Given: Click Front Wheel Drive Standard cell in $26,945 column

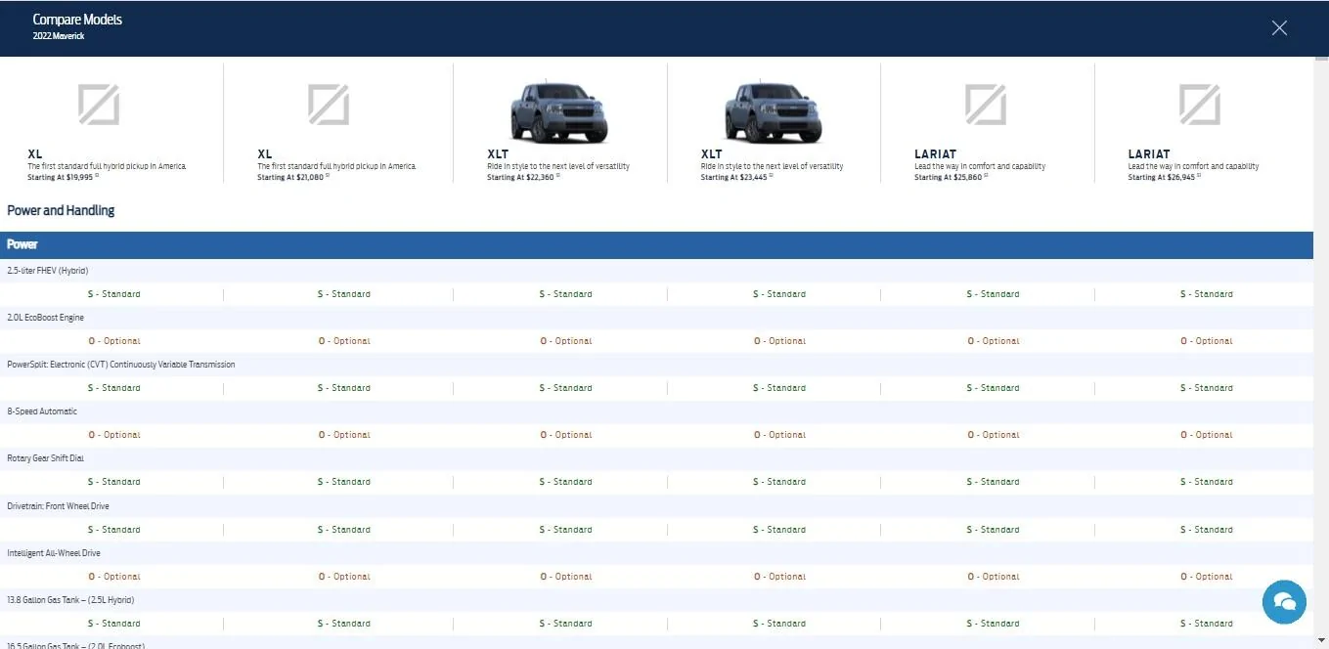Looking at the screenshot, I should point(1207,530).
